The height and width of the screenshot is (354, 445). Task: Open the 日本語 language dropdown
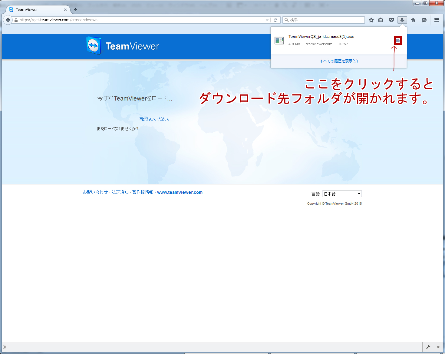click(x=342, y=194)
